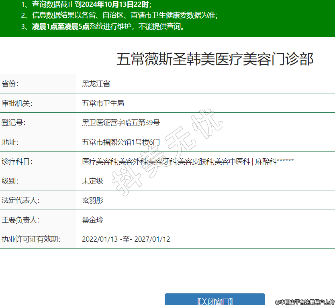Select the license validity dates 2022/01/13 -至- 2027/01/12

coord(126,239)
